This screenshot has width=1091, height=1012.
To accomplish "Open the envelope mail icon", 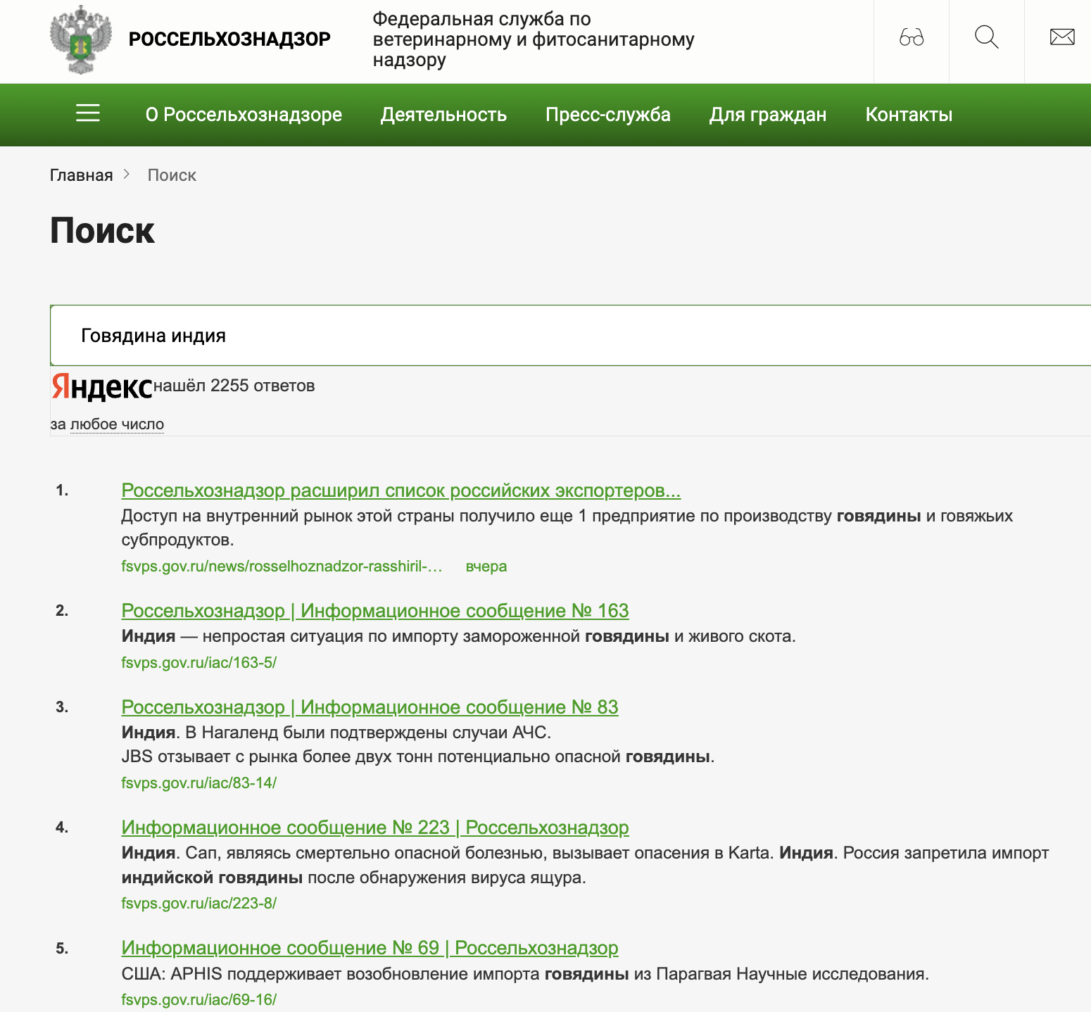I will tap(1062, 37).
